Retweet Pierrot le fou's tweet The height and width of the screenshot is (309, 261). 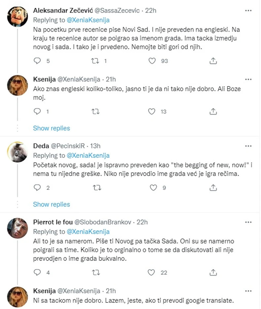(95, 273)
